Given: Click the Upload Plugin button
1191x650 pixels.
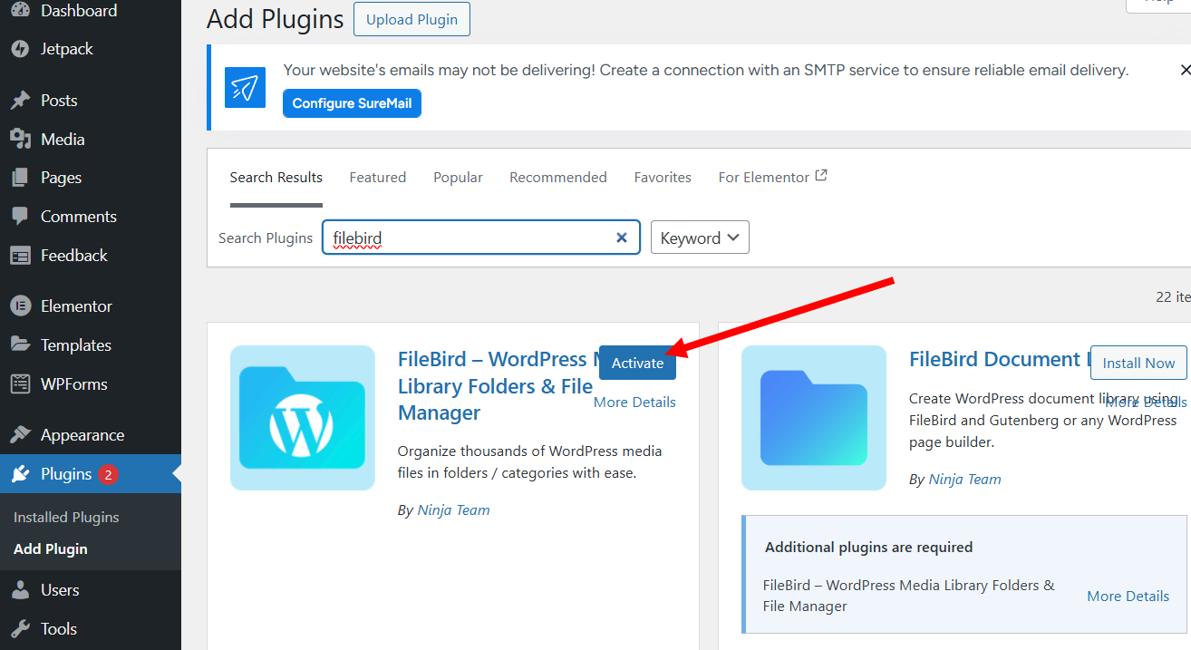Looking at the screenshot, I should tap(412, 20).
